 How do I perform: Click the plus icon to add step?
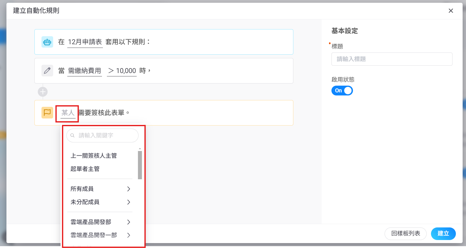click(x=43, y=92)
